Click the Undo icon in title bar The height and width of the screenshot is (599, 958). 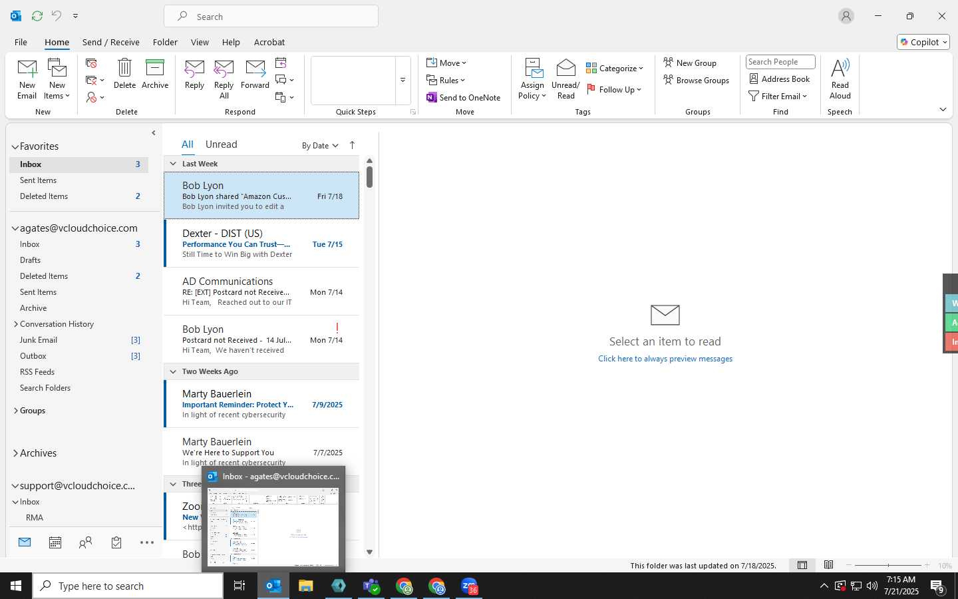coord(57,15)
